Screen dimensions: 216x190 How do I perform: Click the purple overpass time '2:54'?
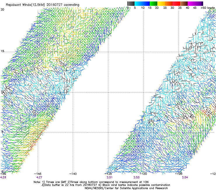point(185,177)
